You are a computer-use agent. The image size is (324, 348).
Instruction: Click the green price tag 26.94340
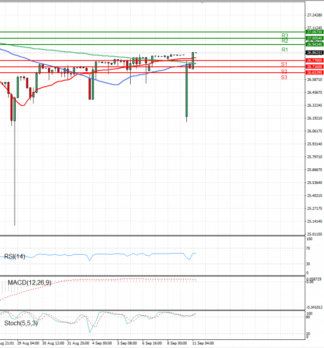pos(314,44)
